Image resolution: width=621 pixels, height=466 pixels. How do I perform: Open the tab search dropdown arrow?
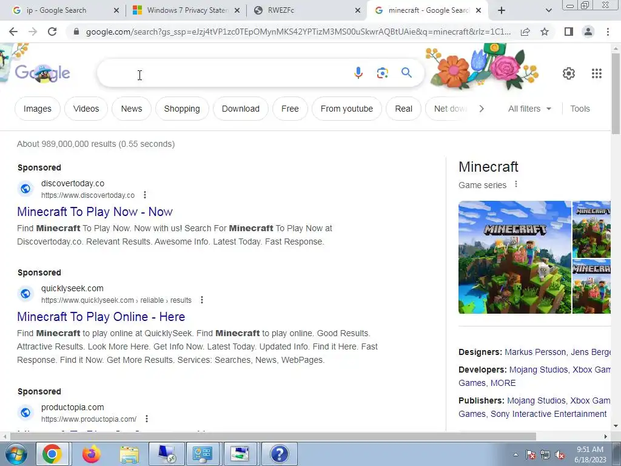pyautogui.click(x=548, y=11)
